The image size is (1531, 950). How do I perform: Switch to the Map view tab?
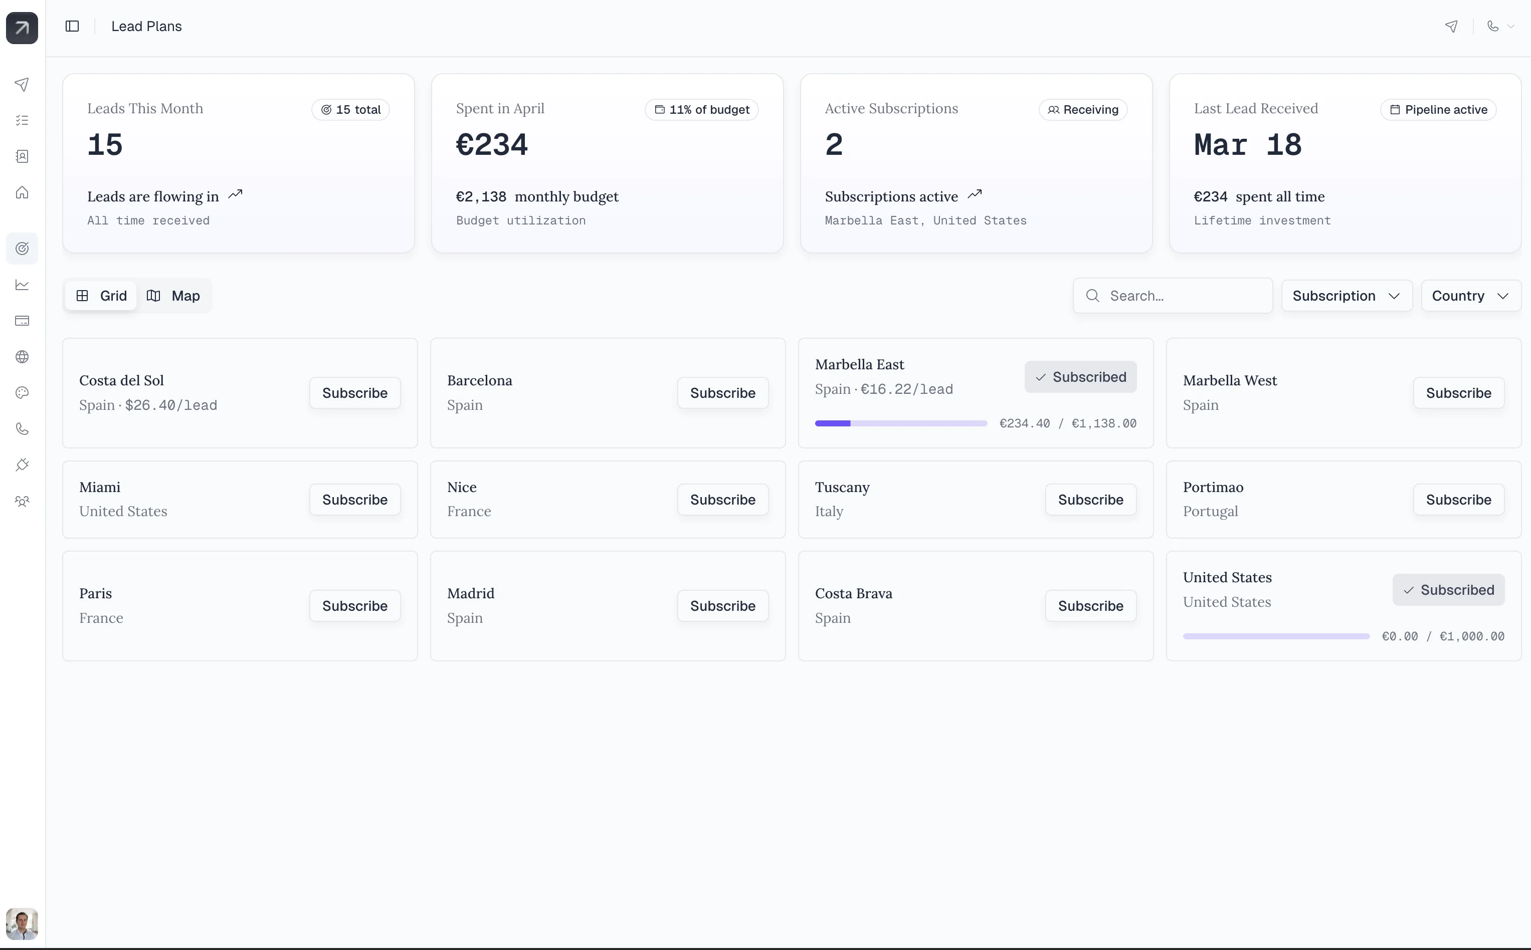(x=174, y=295)
